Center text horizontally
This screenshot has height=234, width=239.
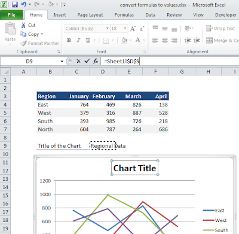click(165, 40)
